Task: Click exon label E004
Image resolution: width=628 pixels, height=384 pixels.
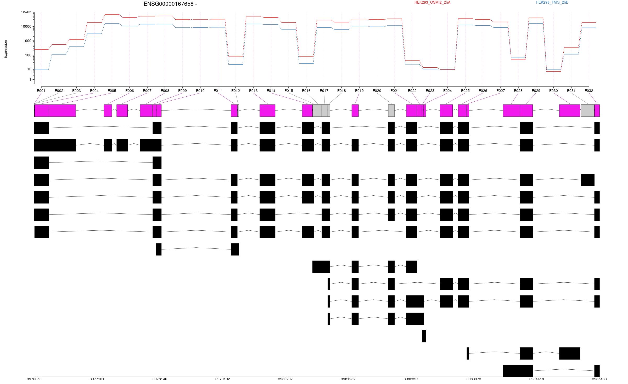Action: coord(94,91)
